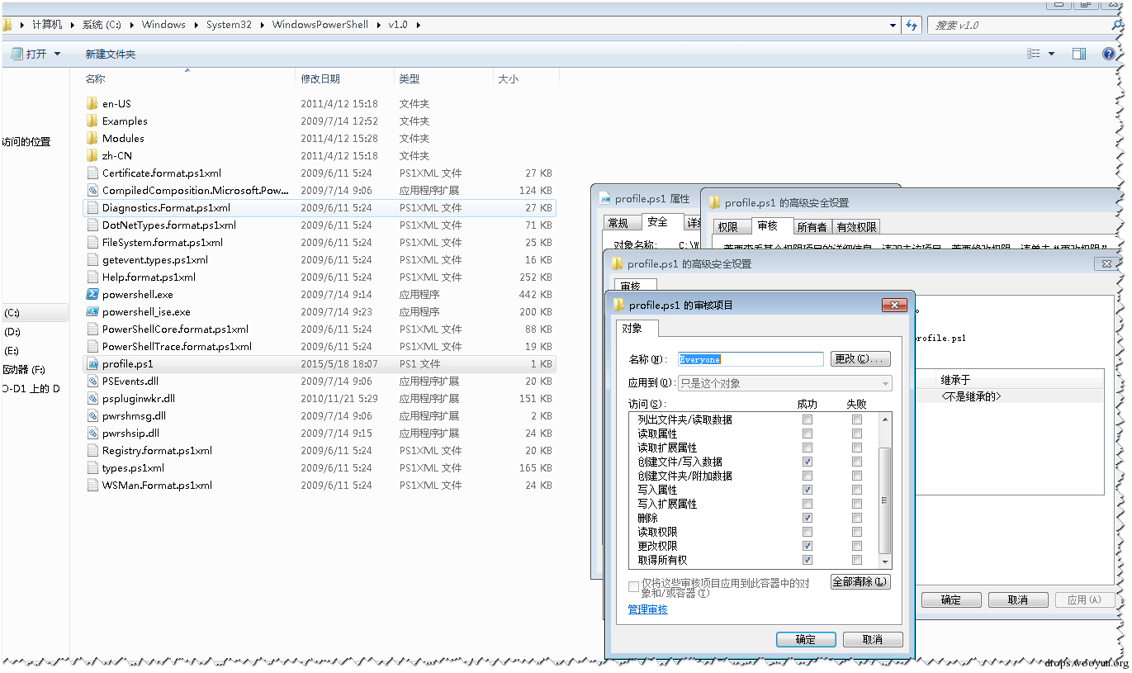This screenshot has width=1132, height=673.
Task: Expand the 打开 button dropdown arrow
Action: click(x=57, y=54)
